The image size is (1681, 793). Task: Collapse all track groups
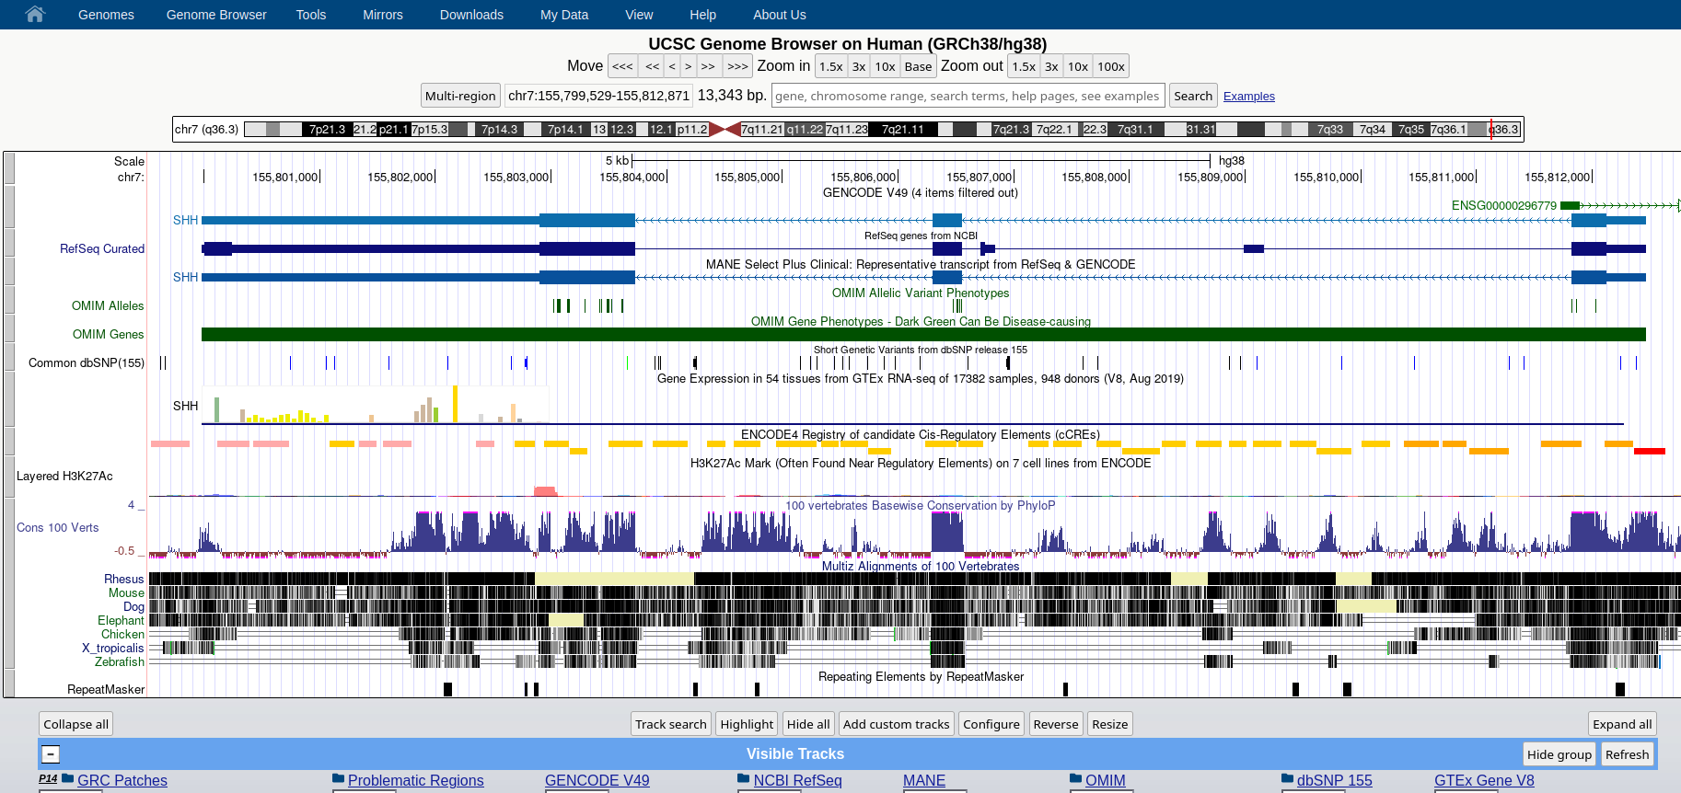tap(75, 724)
